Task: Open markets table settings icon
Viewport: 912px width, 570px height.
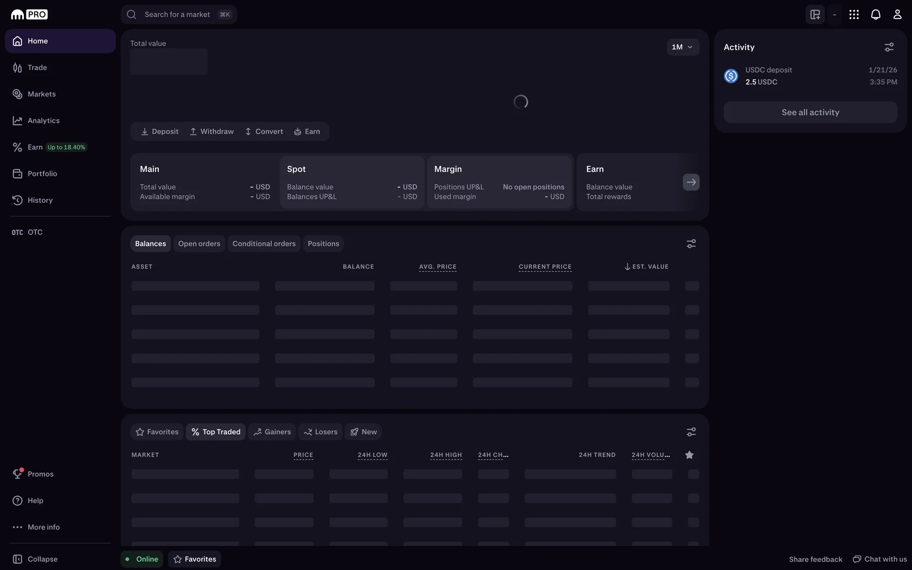Action: 691,432
